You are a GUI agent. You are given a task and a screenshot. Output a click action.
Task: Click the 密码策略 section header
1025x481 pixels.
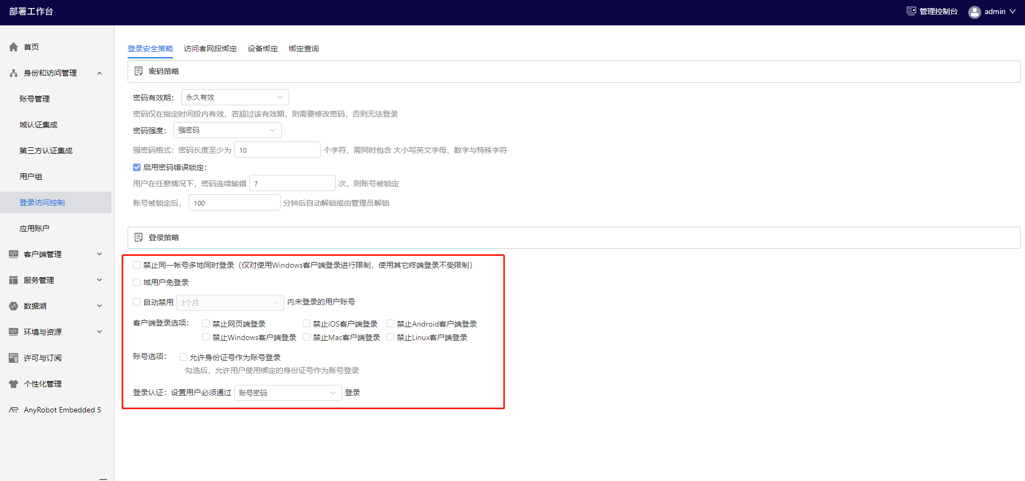(x=574, y=71)
